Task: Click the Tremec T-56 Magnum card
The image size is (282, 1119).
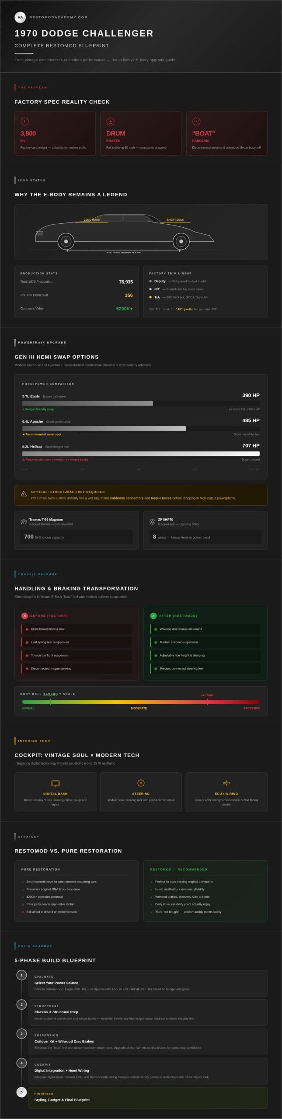Action: click(x=77, y=531)
